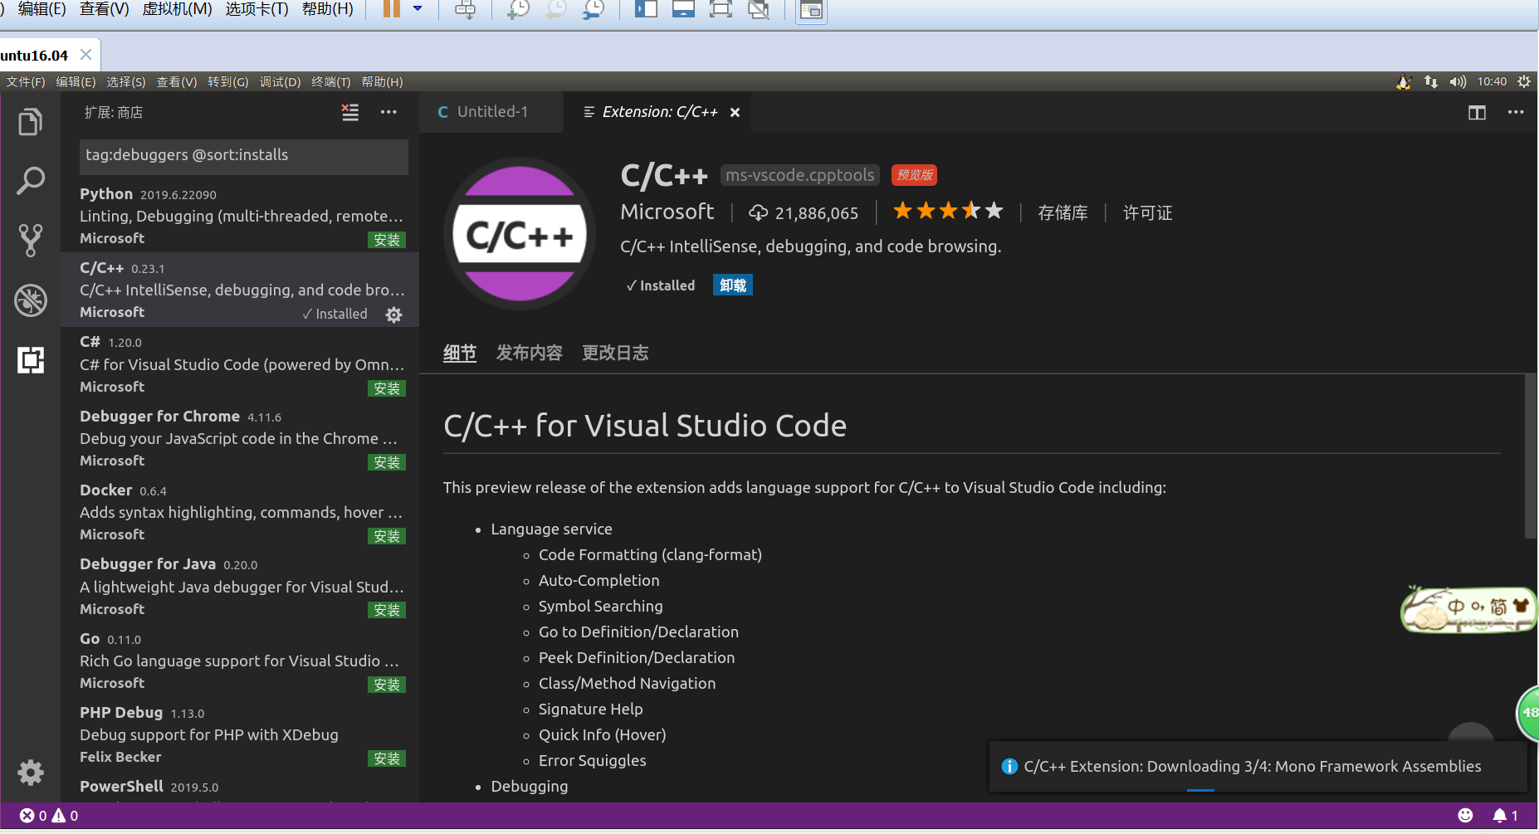Open the Extensions view icon

pyautogui.click(x=31, y=360)
